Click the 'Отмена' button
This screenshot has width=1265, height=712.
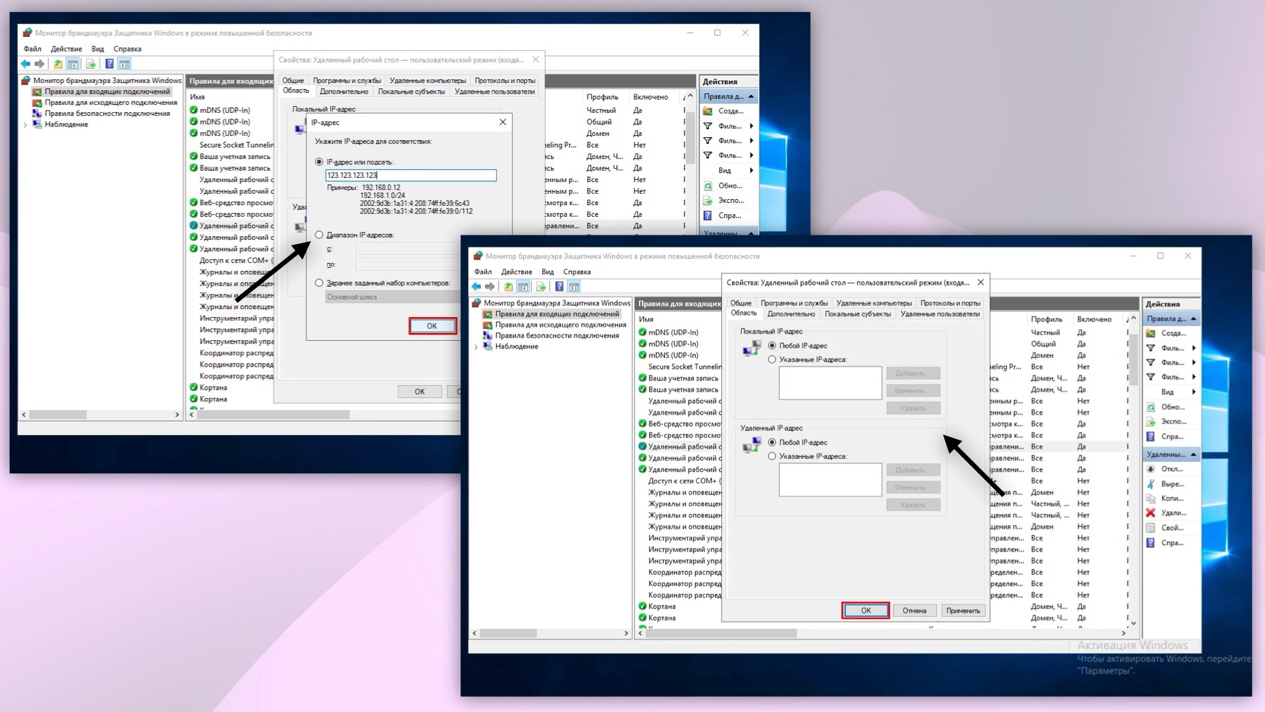[914, 611]
